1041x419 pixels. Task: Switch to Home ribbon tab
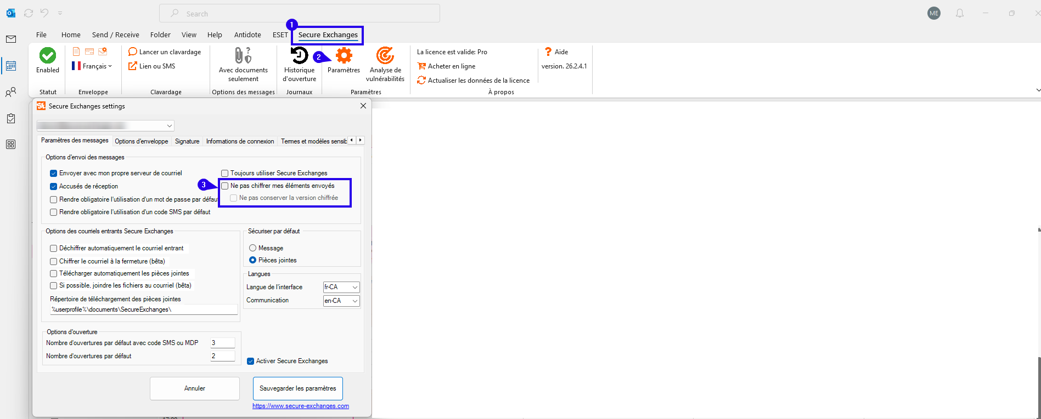(71, 35)
